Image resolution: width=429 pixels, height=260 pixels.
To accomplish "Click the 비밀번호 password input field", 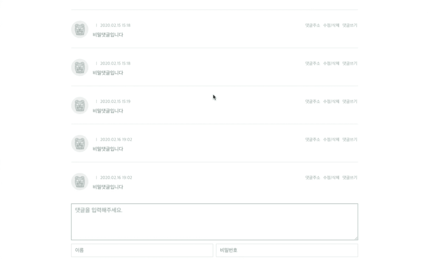I will point(287,250).
